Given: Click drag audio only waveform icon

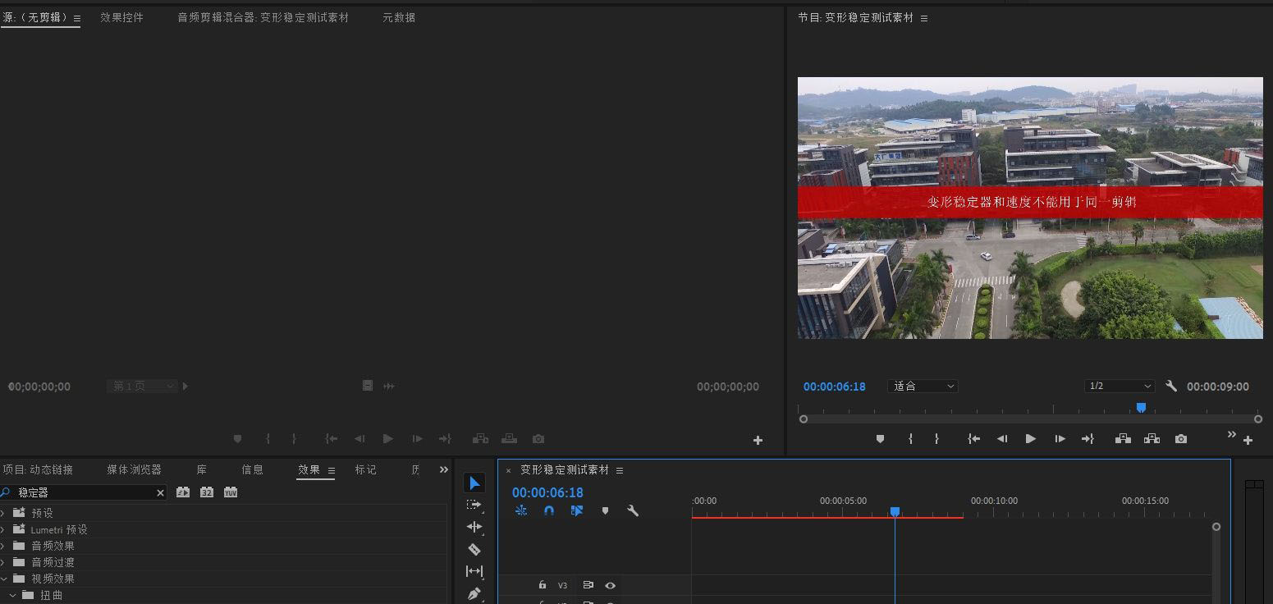Looking at the screenshot, I should pyautogui.click(x=389, y=386).
